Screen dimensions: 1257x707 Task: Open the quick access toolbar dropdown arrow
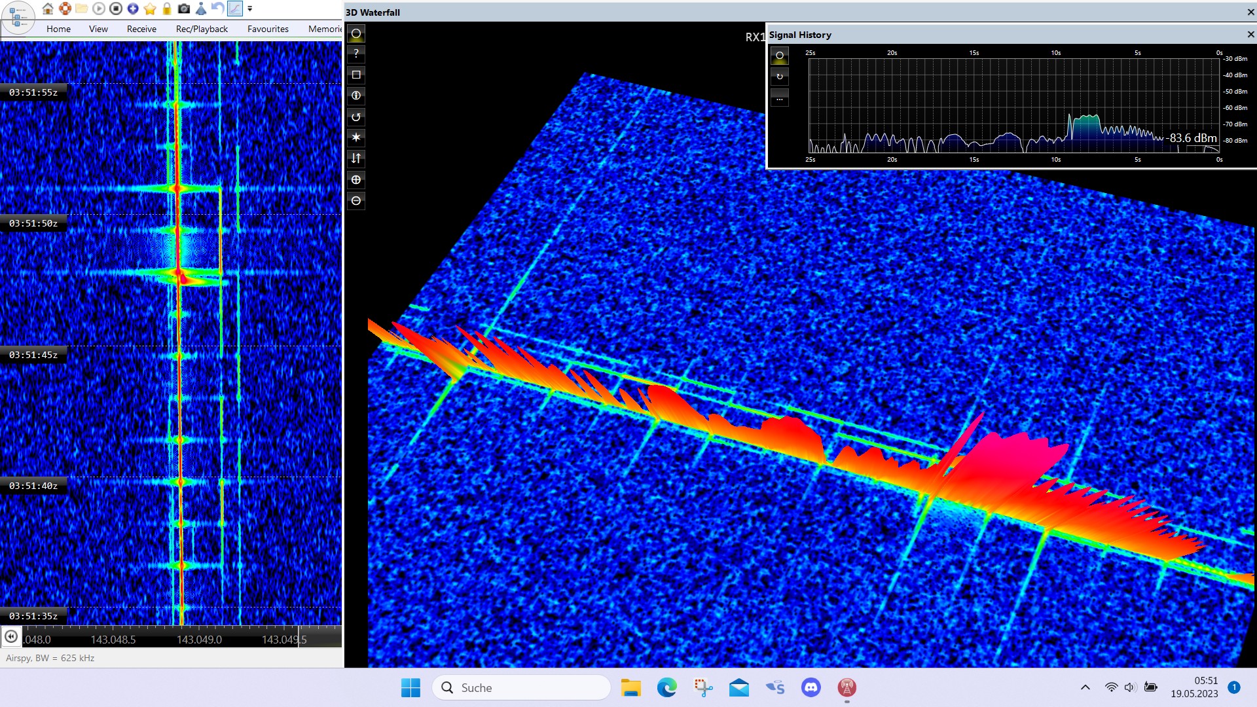[x=249, y=9]
